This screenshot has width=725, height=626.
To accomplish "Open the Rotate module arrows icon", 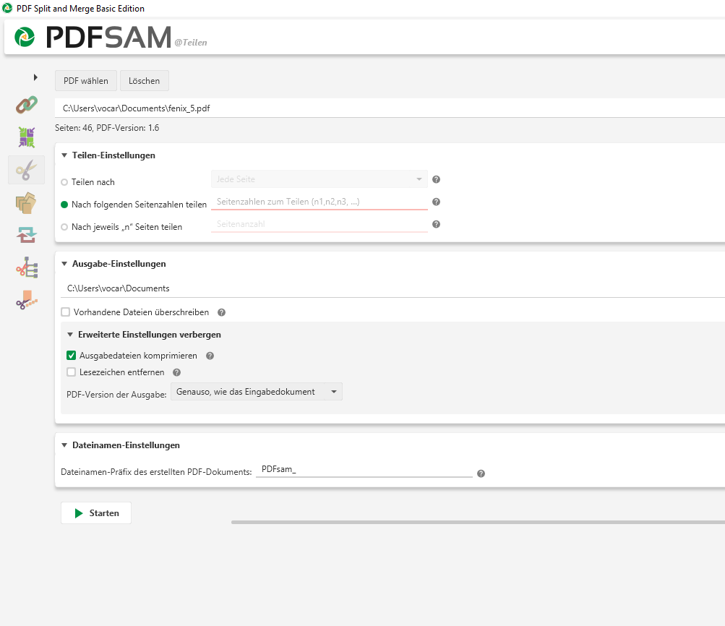I will 26,235.
